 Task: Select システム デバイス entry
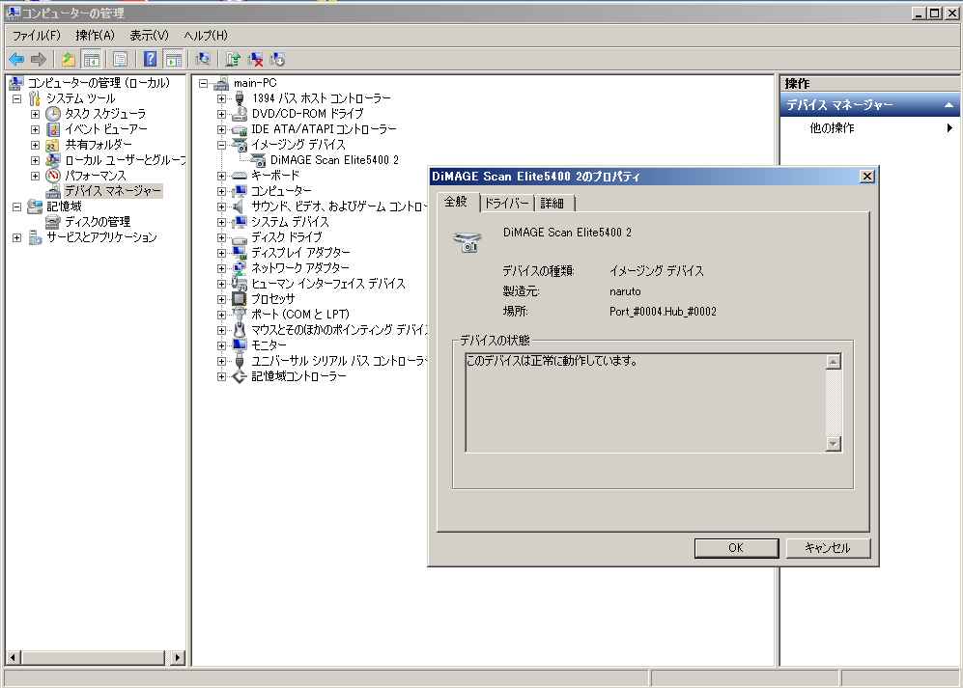[x=290, y=222]
